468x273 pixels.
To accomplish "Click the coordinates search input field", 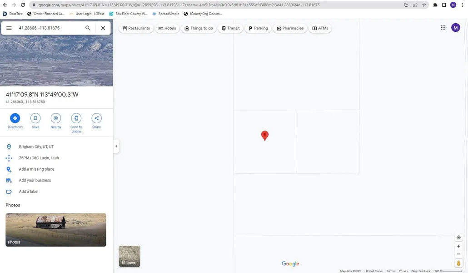I will coord(48,28).
